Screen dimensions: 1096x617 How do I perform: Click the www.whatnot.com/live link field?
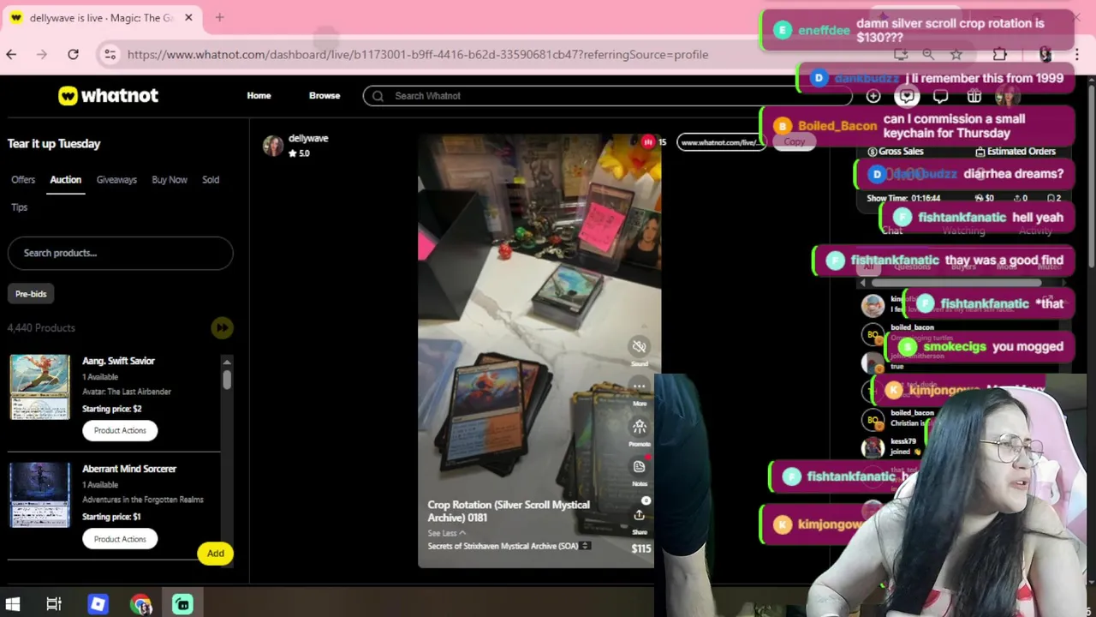click(x=721, y=142)
